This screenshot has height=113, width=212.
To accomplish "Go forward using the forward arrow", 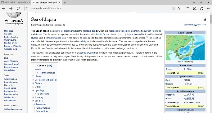I will (11, 8).
